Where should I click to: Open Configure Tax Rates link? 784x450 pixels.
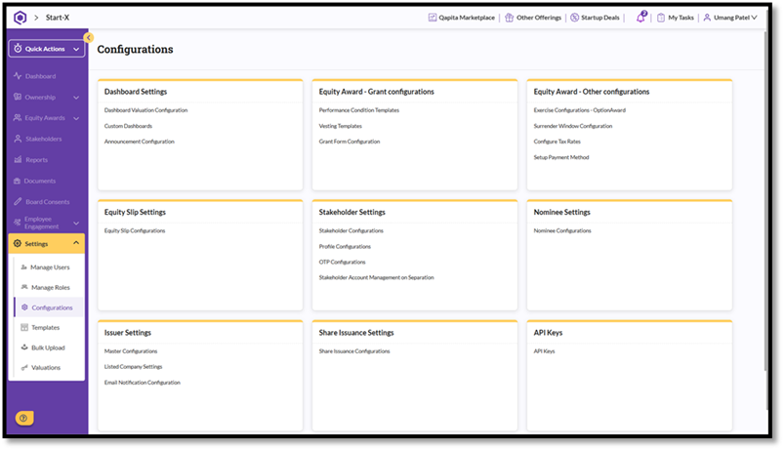coord(557,142)
